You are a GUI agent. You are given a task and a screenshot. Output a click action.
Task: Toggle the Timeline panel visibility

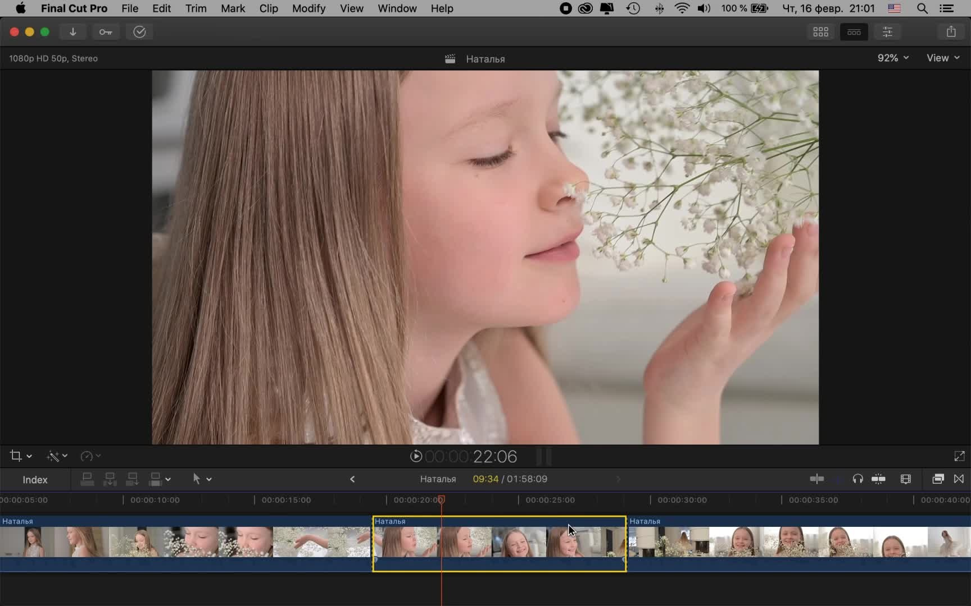(x=854, y=32)
